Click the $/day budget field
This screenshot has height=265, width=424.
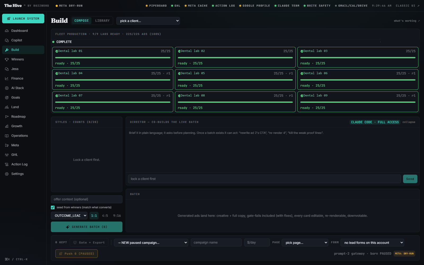[257, 242]
